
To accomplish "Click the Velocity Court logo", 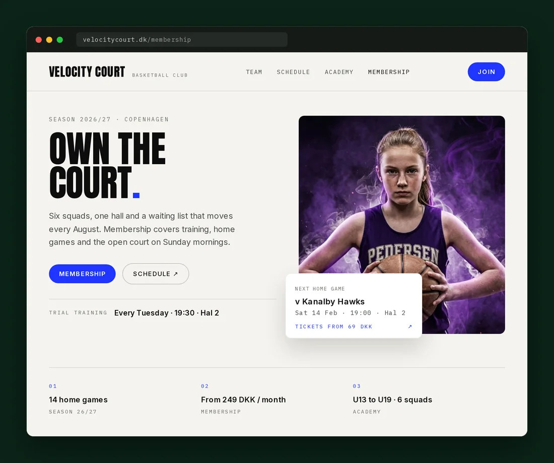I will pyautogui.click(x=87, y=72).
